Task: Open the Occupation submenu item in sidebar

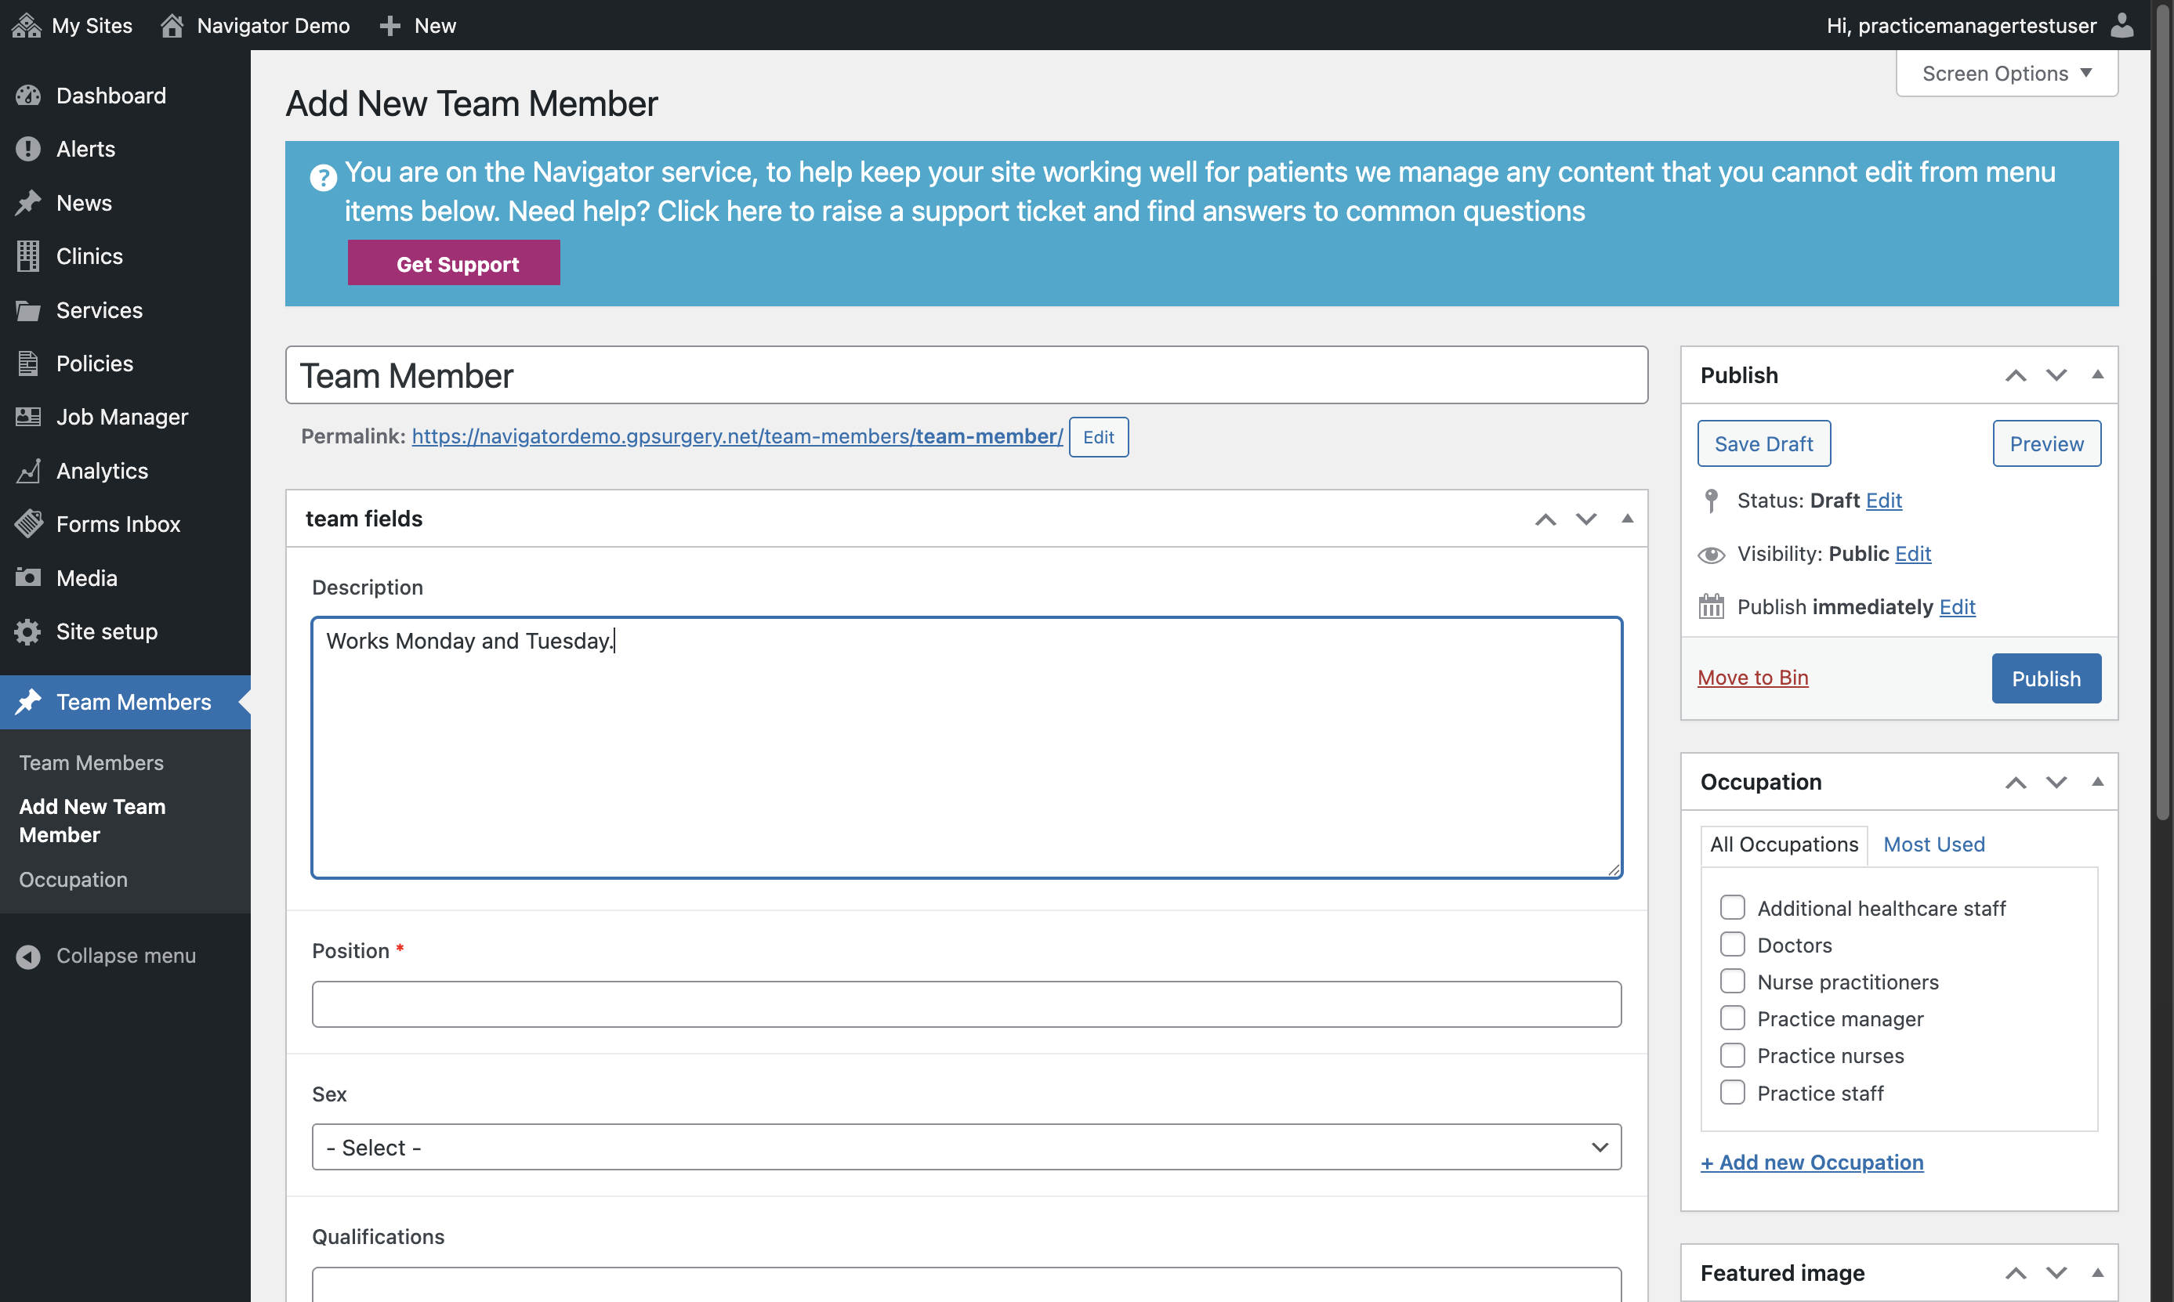Action: 74,880
